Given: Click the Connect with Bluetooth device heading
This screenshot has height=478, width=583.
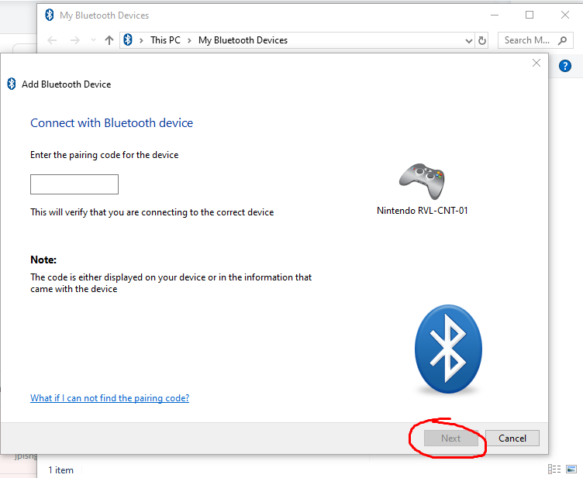Looking at the screenshot, I should point(112,123).
